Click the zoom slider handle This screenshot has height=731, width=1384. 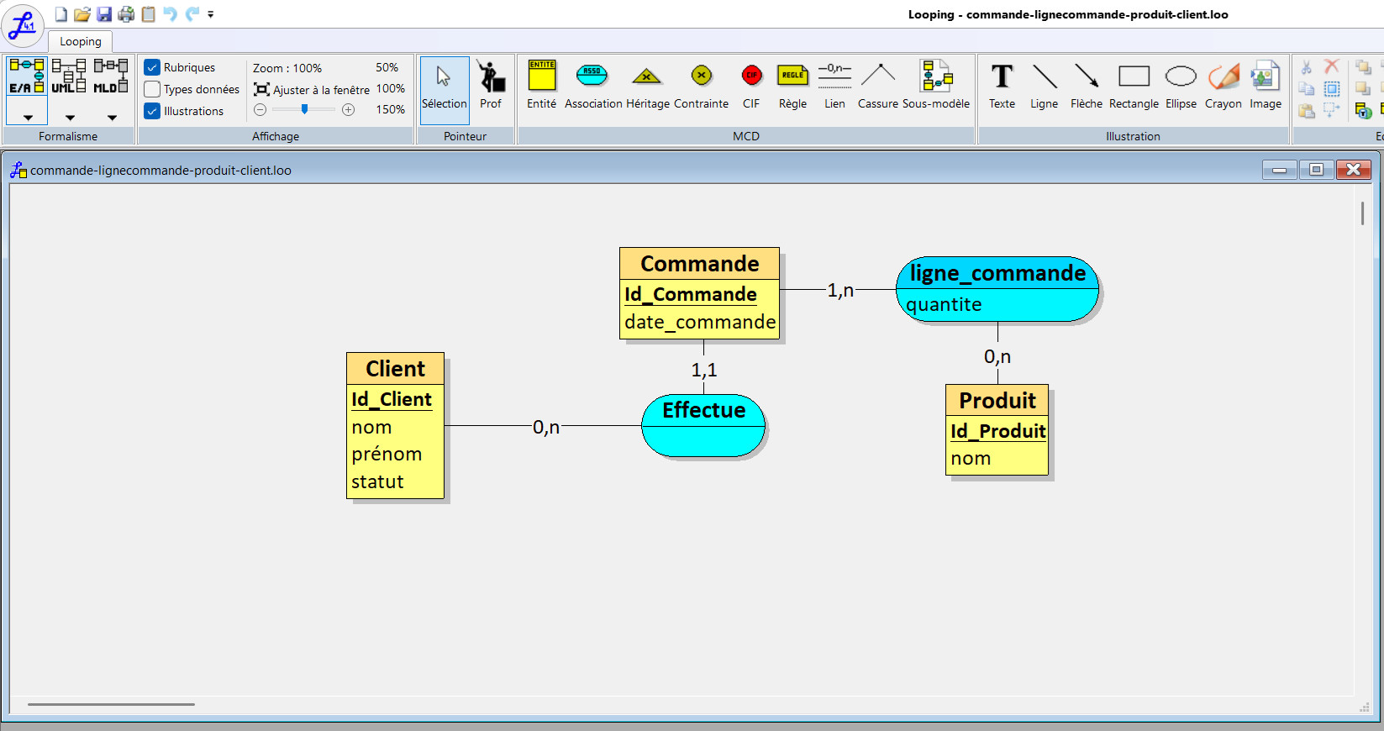(304, 109)
